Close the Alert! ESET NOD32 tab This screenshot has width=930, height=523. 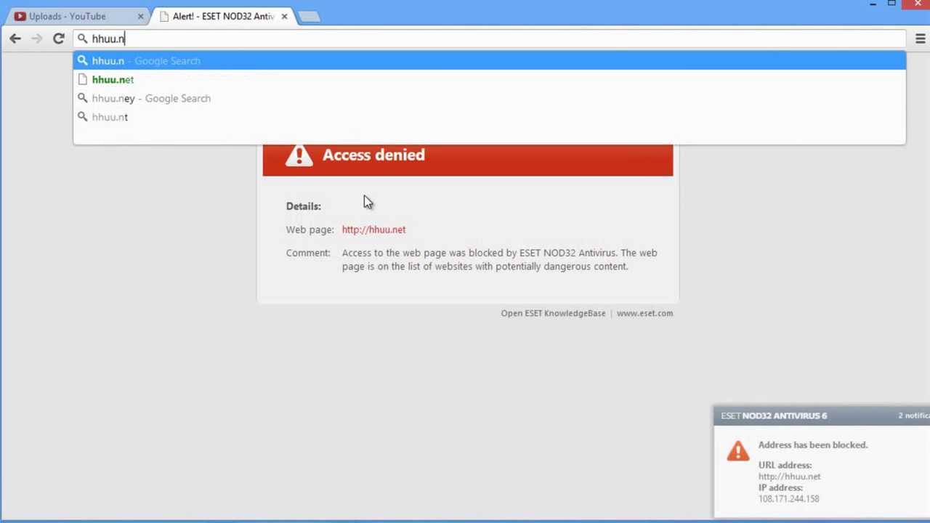pyautogui.click(x=284, y=16)
